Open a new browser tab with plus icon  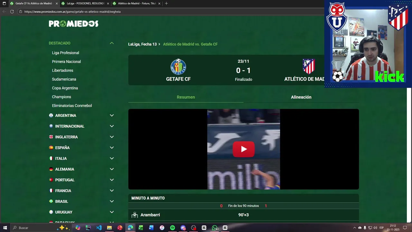click(x=166, y=4)
